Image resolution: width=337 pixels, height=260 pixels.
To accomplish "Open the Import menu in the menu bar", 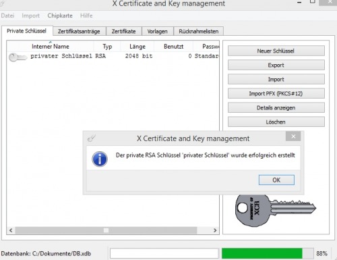I will [30, 16].
